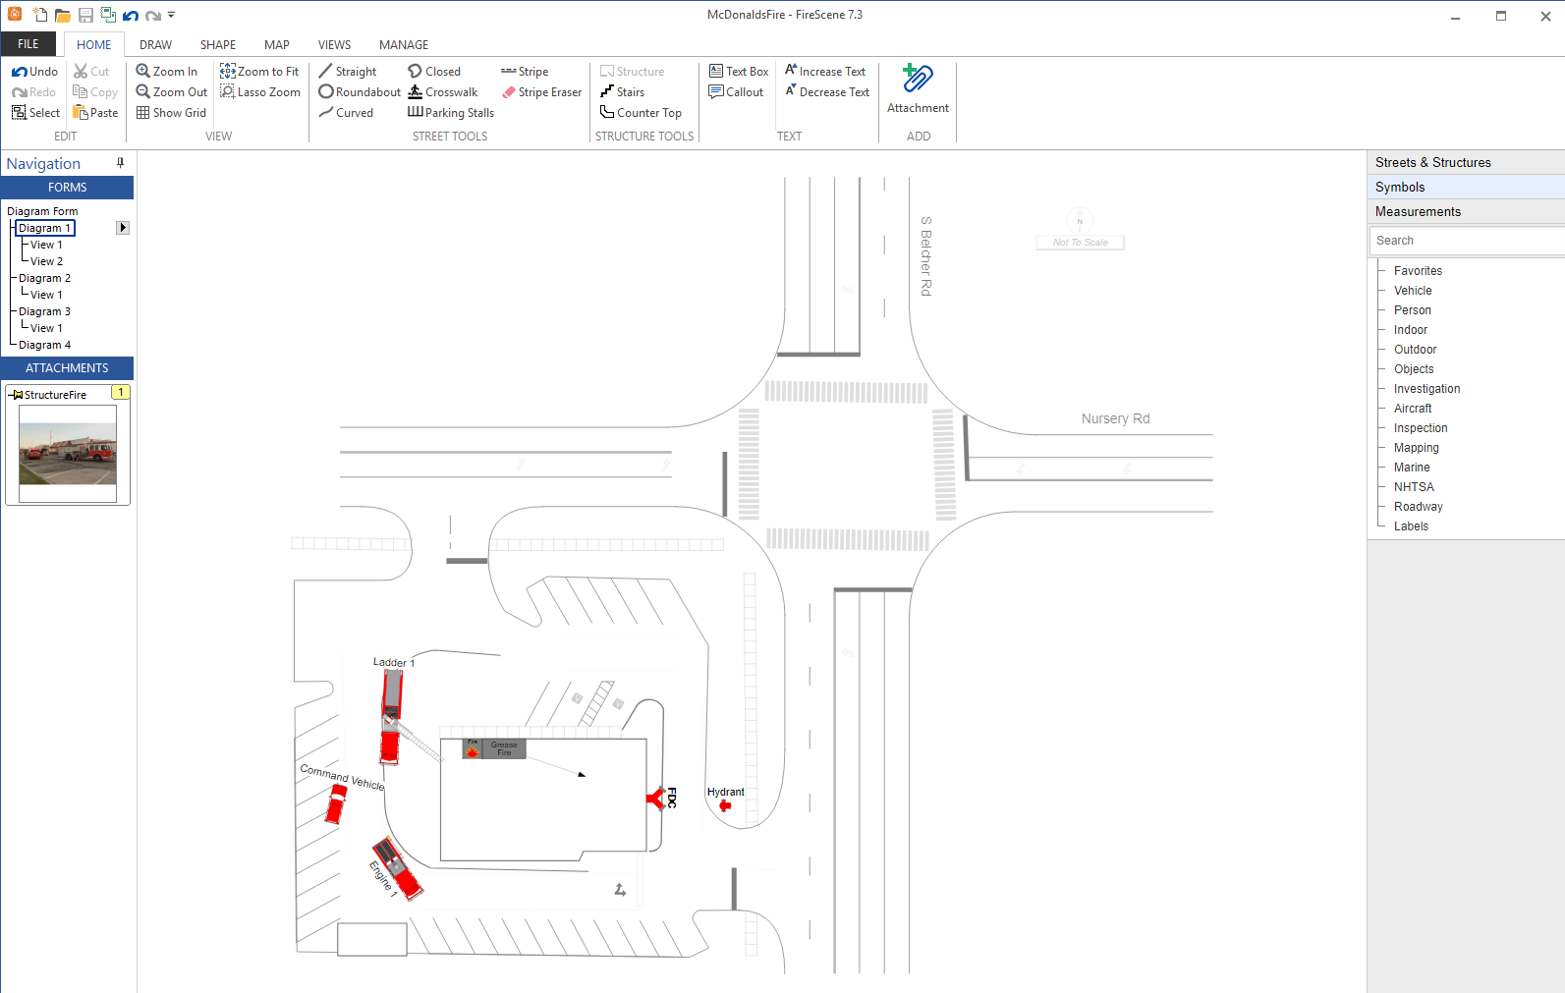
Task: Select the Straight street tool
Action: 348,72
